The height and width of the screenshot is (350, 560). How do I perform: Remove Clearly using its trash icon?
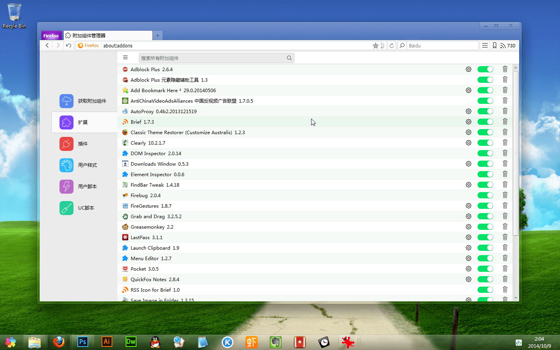pyautogui.click(x=505, y=143)
